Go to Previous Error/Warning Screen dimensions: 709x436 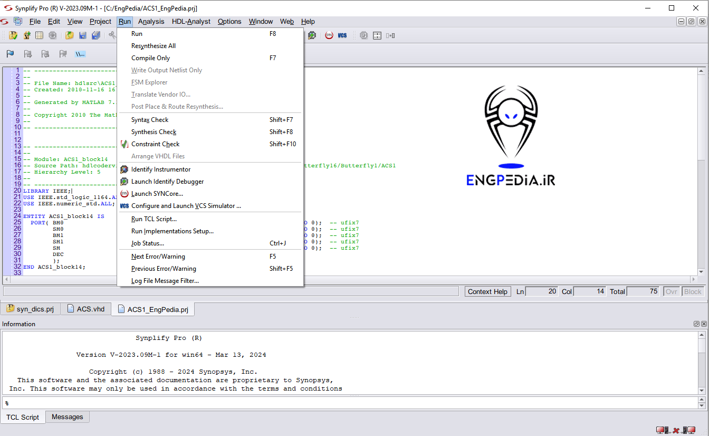(210, 269)
